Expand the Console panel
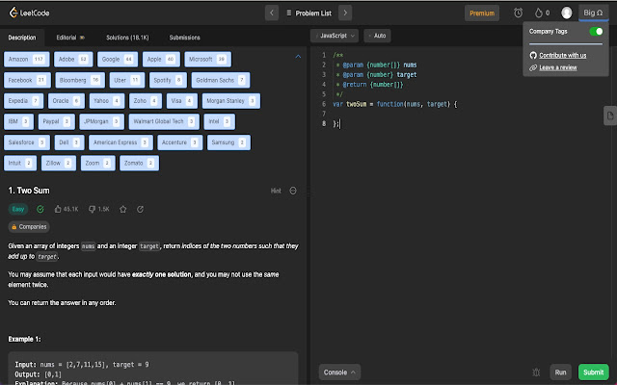This screenshot has height=385, width=617. coord(339,372)
